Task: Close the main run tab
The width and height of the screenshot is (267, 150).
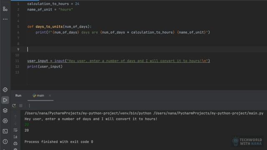Action: 50,95
